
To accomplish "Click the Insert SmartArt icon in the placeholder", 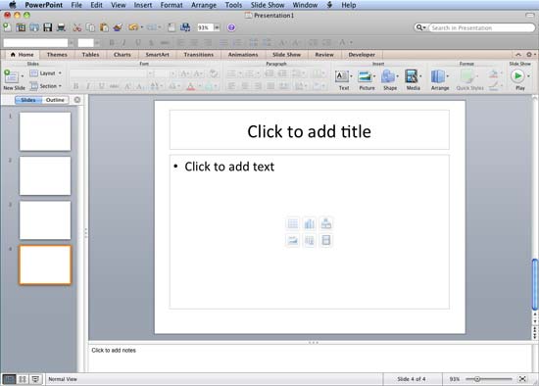I will [326, 223].
